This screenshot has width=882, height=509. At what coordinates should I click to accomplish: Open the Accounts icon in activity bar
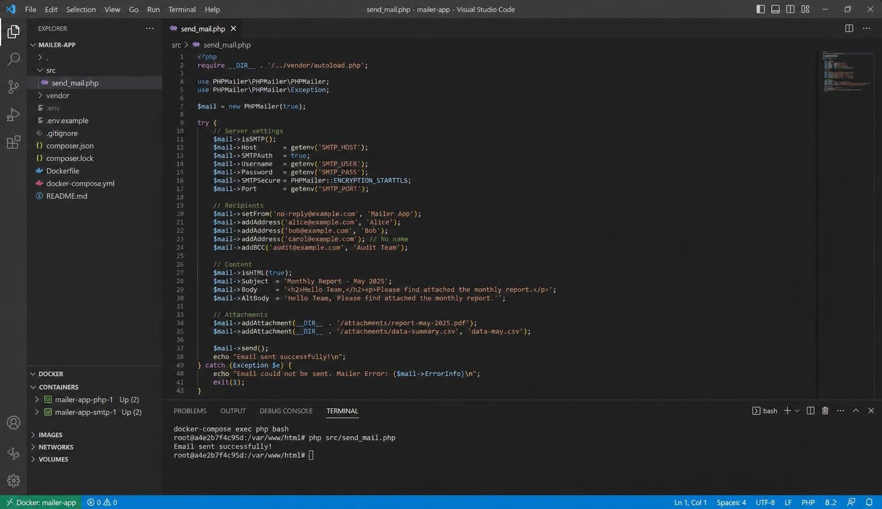[13, 422]
